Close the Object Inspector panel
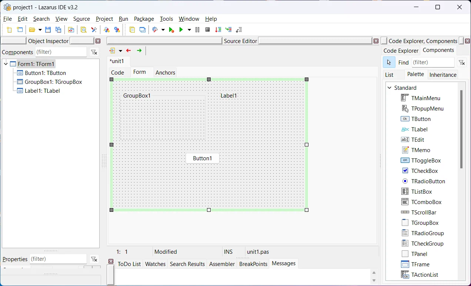The width and height of the screenshot is (471, 286). (x=98, y=41)
